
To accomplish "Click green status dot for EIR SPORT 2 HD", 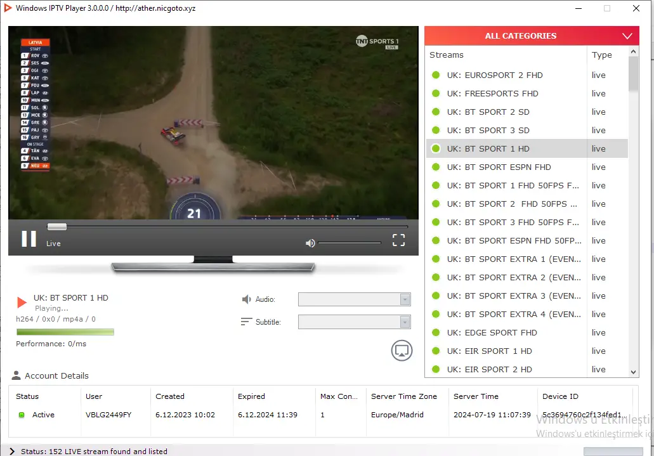I will [436, 369].
